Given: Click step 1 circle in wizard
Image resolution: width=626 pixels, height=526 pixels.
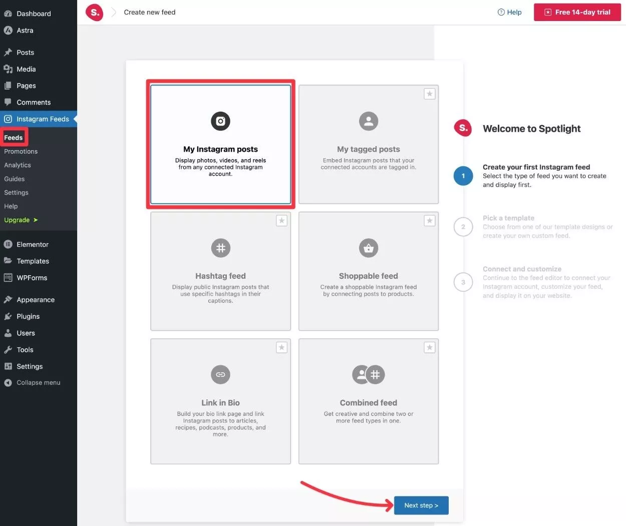Looking at the screenshot, I should pos(463,176).
